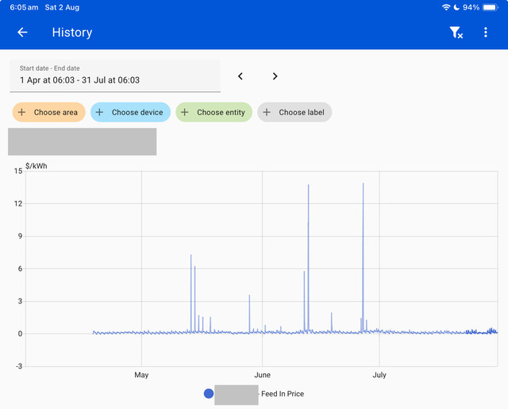The width and height of the screenshot is (508, 409).
Task: Go to the previous date range
Action: click(240, 76)
